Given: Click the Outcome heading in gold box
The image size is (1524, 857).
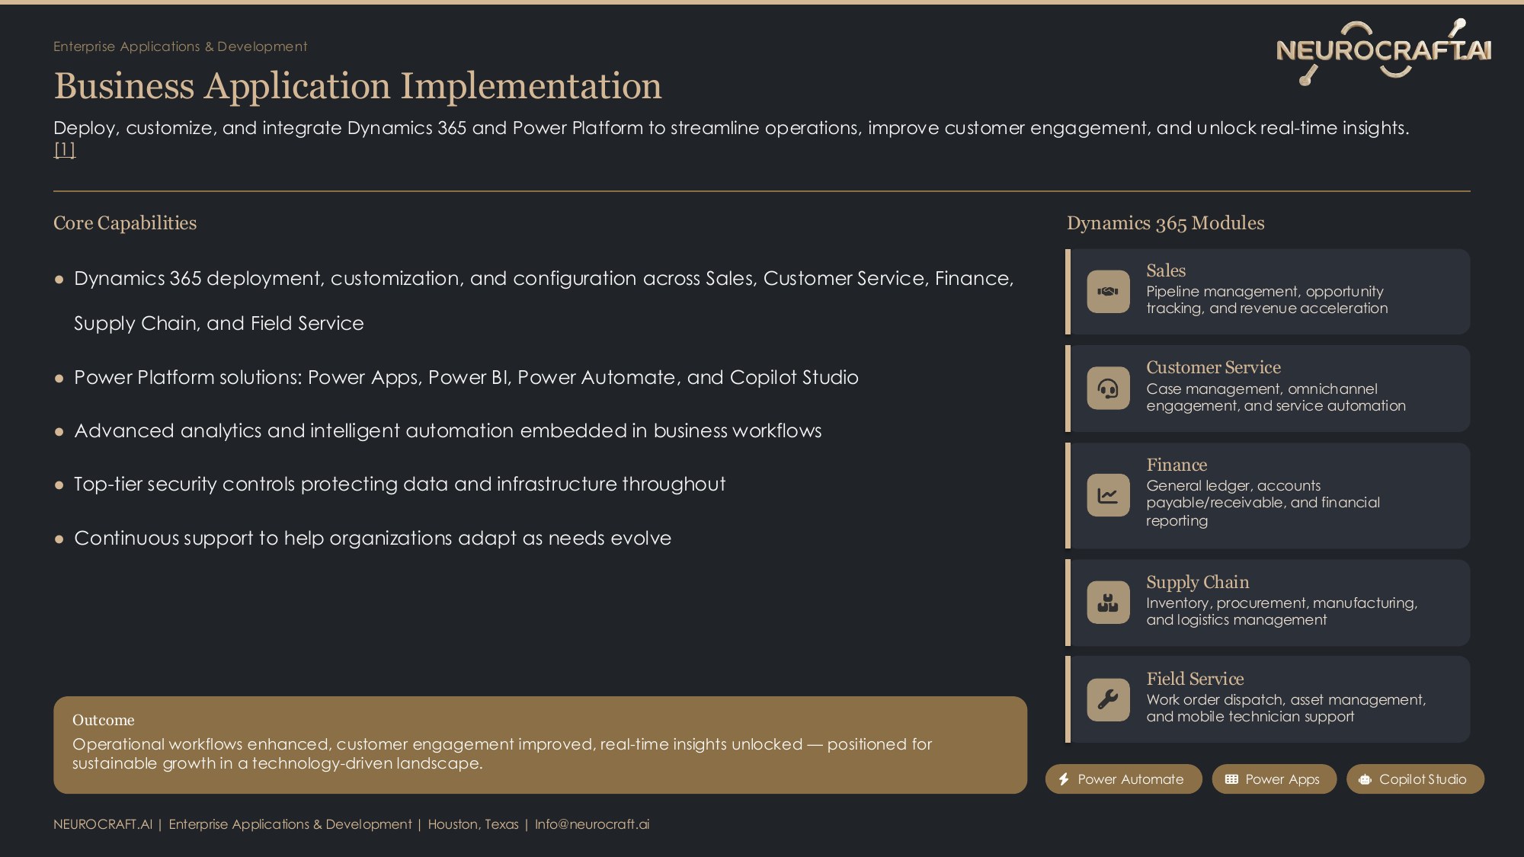Looking at the screenshot, I should click(x=103, y=720).
